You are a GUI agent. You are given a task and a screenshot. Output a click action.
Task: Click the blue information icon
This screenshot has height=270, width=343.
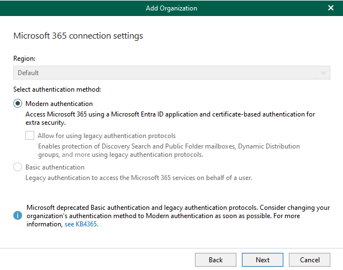click(x=18, y=215)
